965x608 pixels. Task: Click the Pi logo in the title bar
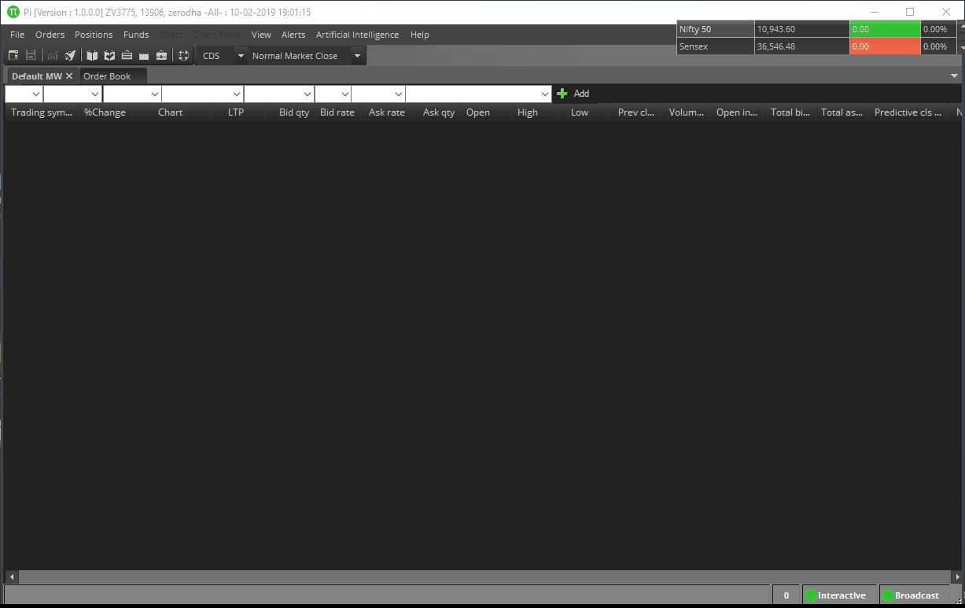[13, 12]
